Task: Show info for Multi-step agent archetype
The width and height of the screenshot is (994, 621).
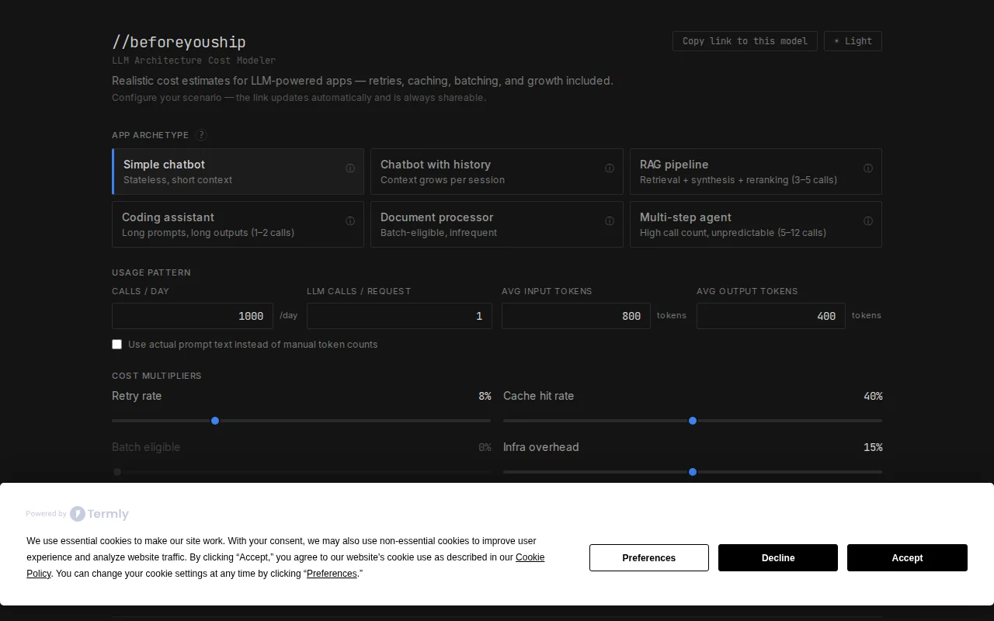Action: click(868, 221)
